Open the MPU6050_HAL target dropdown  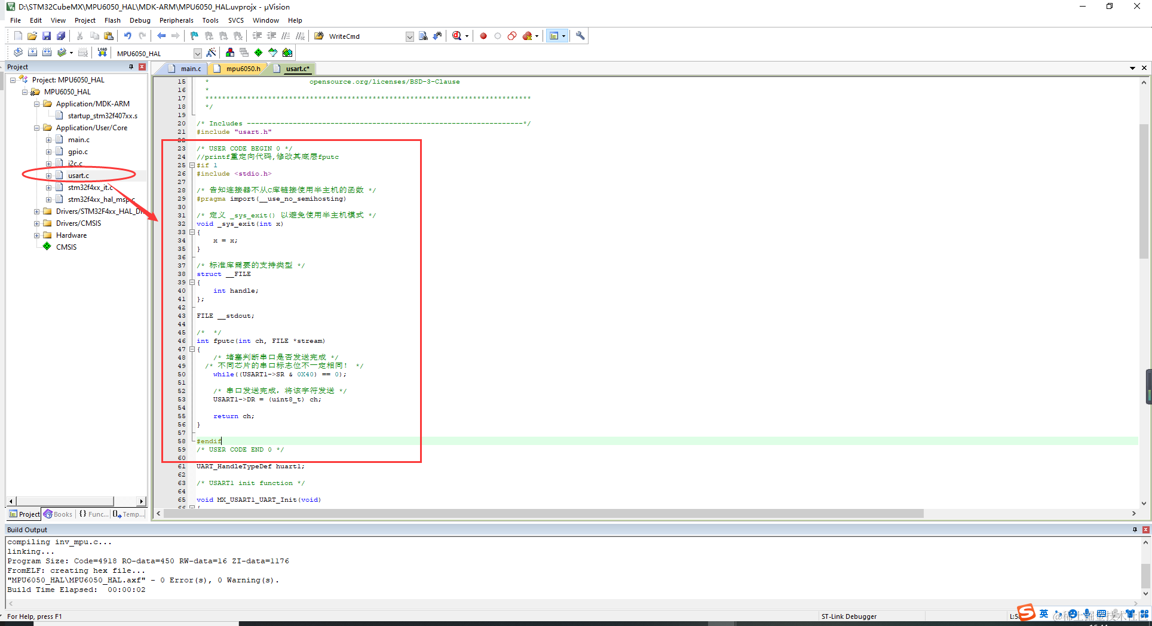click(x=198, y=53)
